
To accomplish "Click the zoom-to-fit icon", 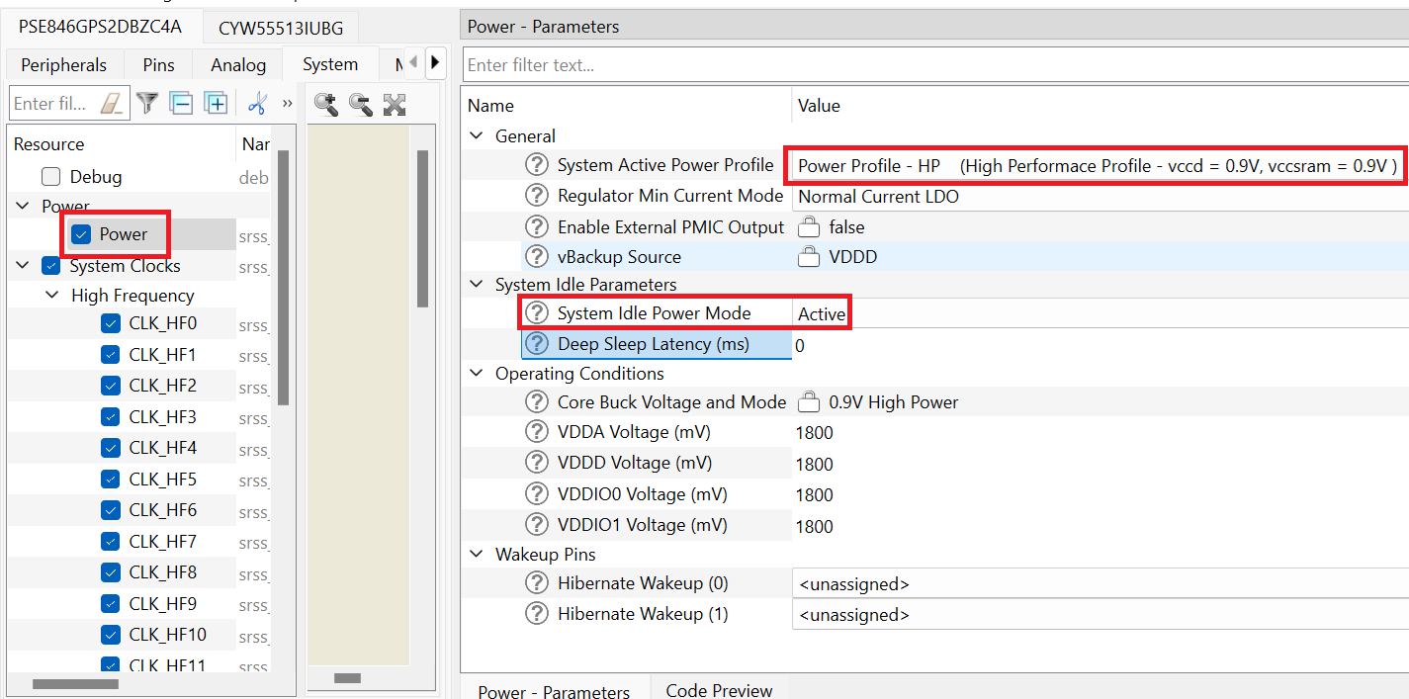I will point(395,104).
